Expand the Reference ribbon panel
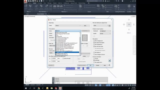The width and height of the screenshot is (160, 90). point(64,12)
